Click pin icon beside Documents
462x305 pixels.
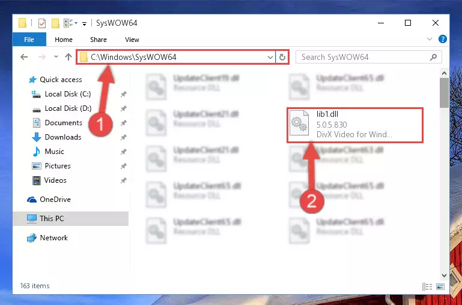pos(123,123)
